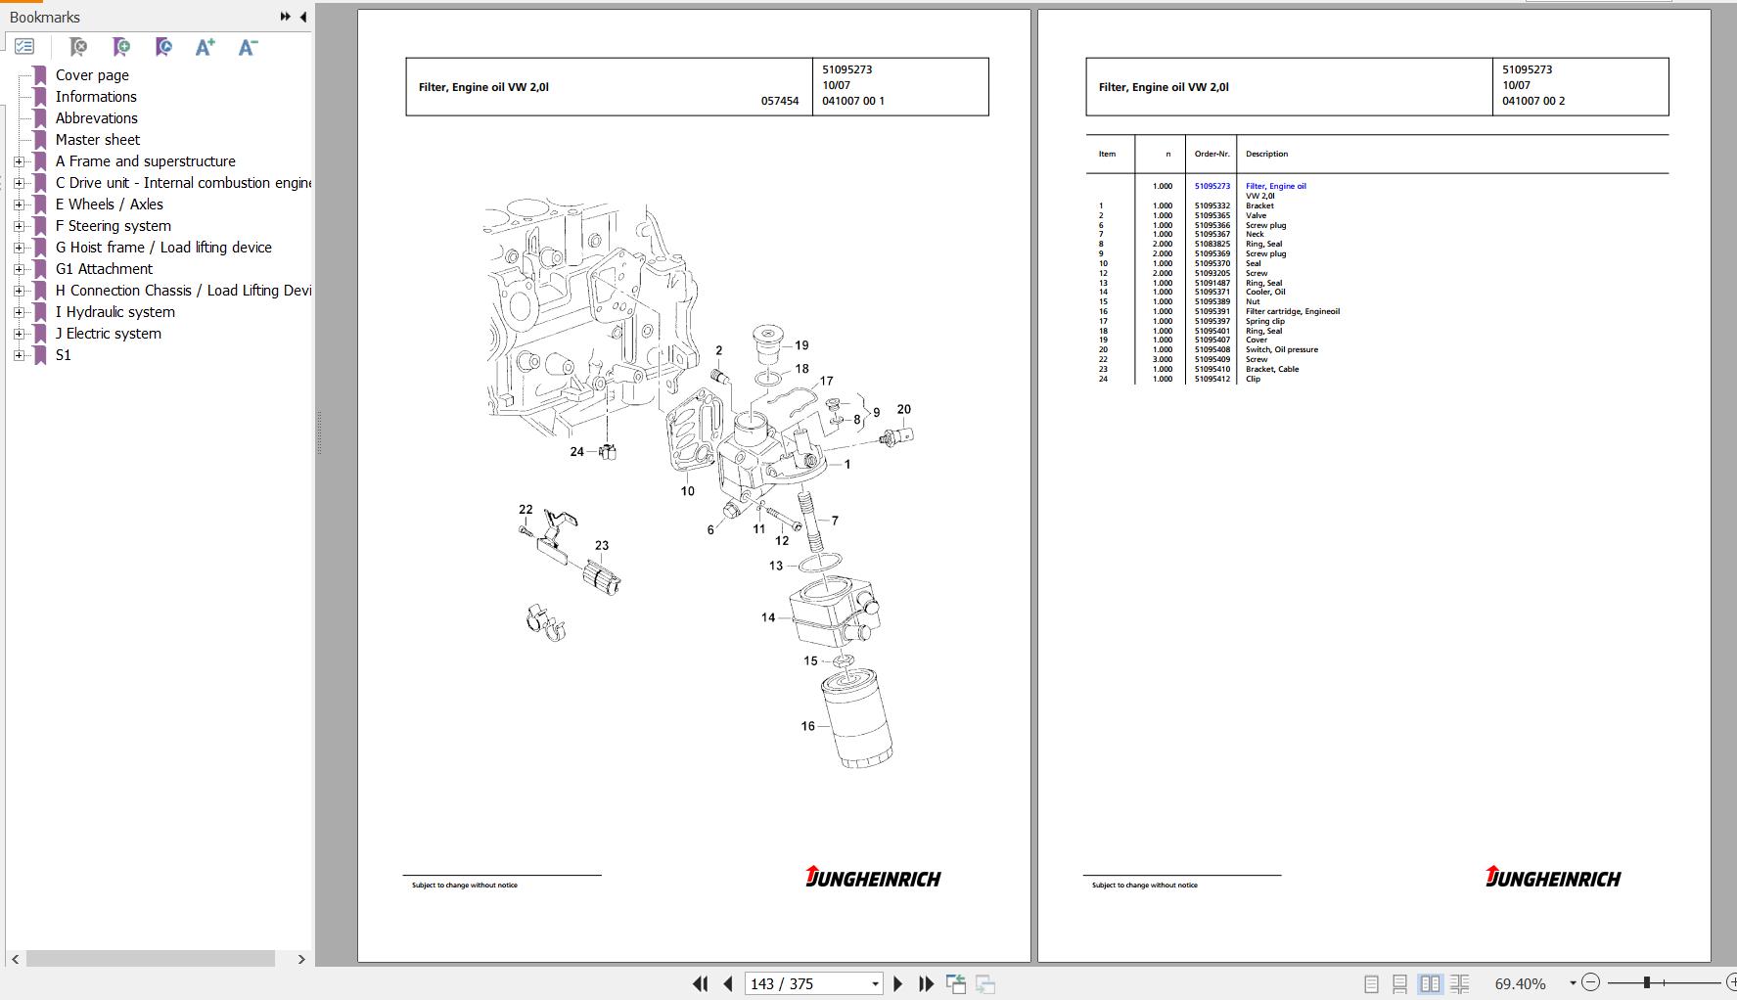1737x1000 pixels.
Task: Collapse the Bookmarks panel arrow
Action: pyautogui.click(x=303, y=17)
